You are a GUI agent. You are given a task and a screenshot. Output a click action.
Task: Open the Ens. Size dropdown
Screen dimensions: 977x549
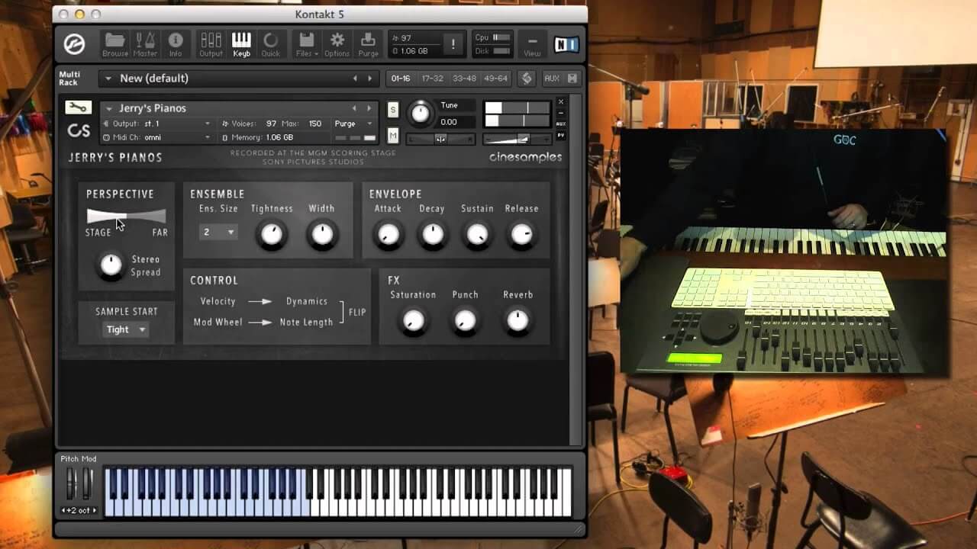(218, 232)
